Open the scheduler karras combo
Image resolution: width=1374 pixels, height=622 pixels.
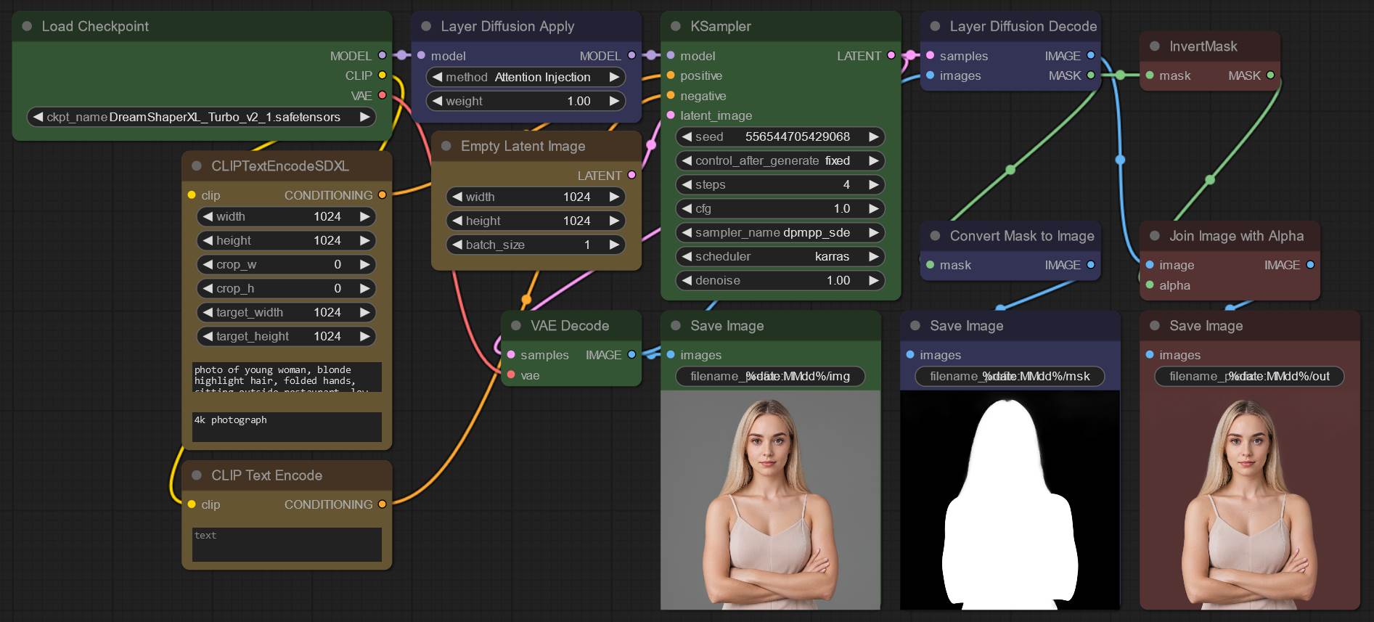click(x=780, y=256)
